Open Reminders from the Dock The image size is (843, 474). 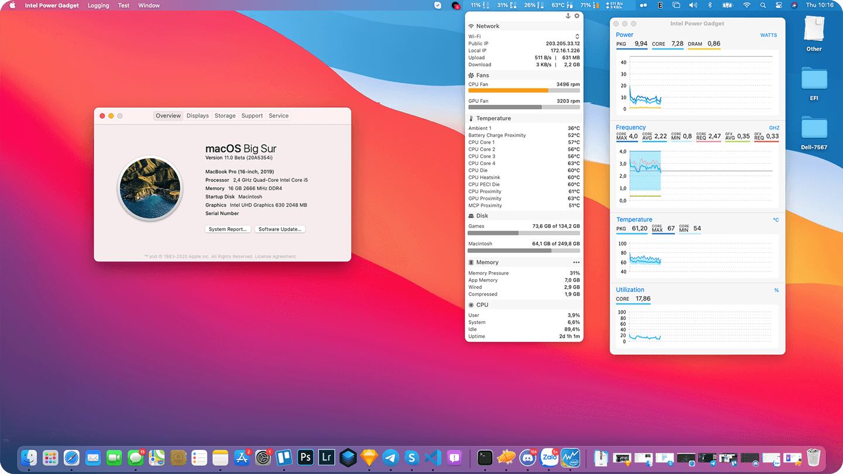(x=199, y=458)
